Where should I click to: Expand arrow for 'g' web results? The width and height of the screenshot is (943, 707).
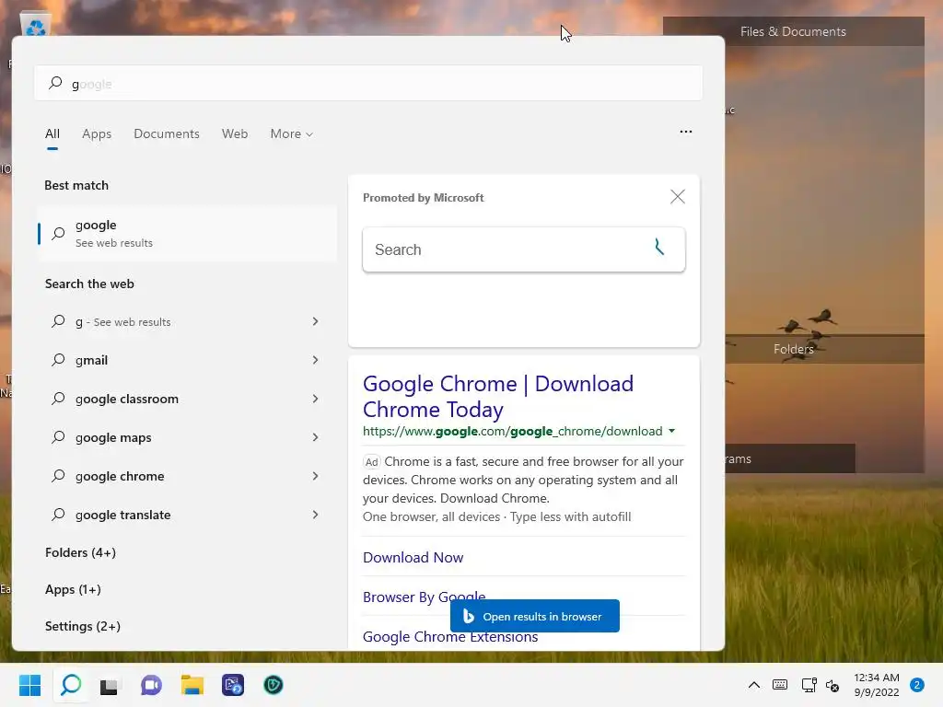pos(315,321)
